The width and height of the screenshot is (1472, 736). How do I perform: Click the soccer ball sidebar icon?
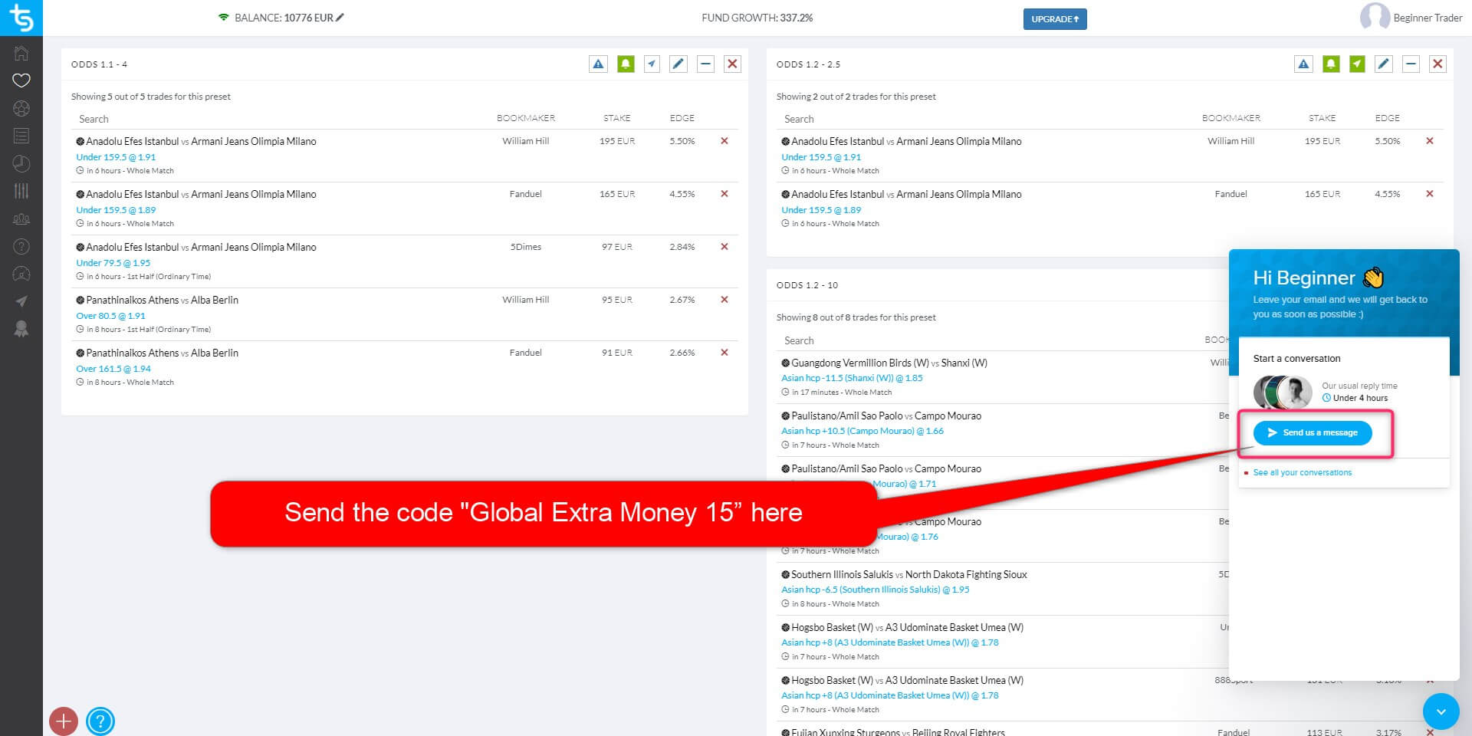point(21,108)
